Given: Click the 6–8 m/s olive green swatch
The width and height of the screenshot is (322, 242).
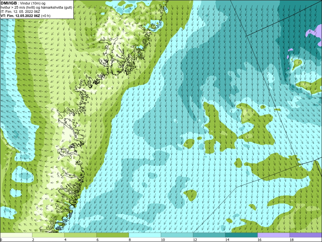Looking at the screenshot, I should (112, 235).
